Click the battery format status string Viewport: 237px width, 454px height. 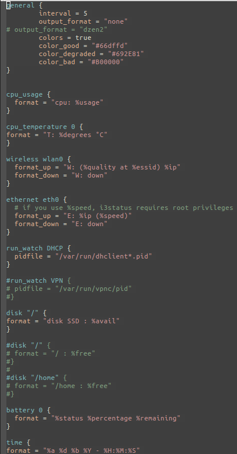[116, 418]
